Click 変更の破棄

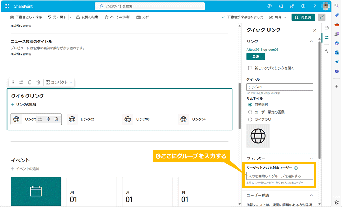(87, 17)
